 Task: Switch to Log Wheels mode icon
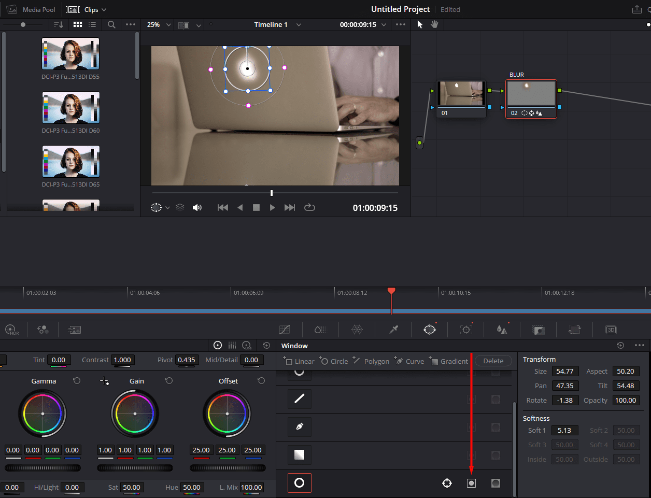pyautogui.click(x=247, y=345)
